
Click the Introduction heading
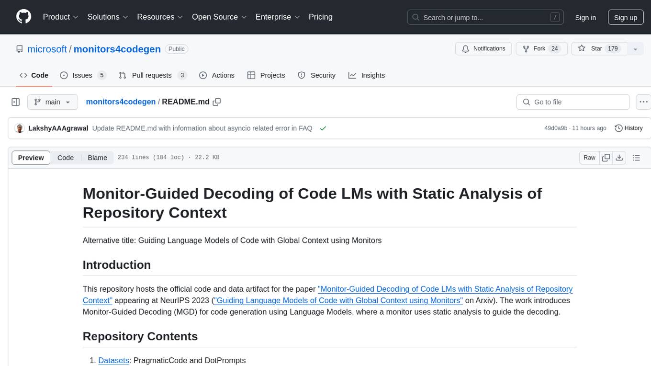[x=117, y=265]
